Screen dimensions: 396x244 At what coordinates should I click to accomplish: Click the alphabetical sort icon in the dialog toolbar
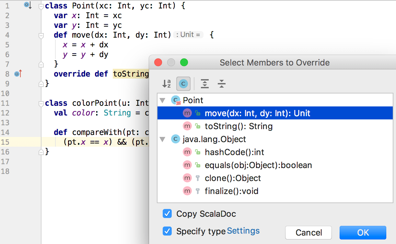pos(167,83)
